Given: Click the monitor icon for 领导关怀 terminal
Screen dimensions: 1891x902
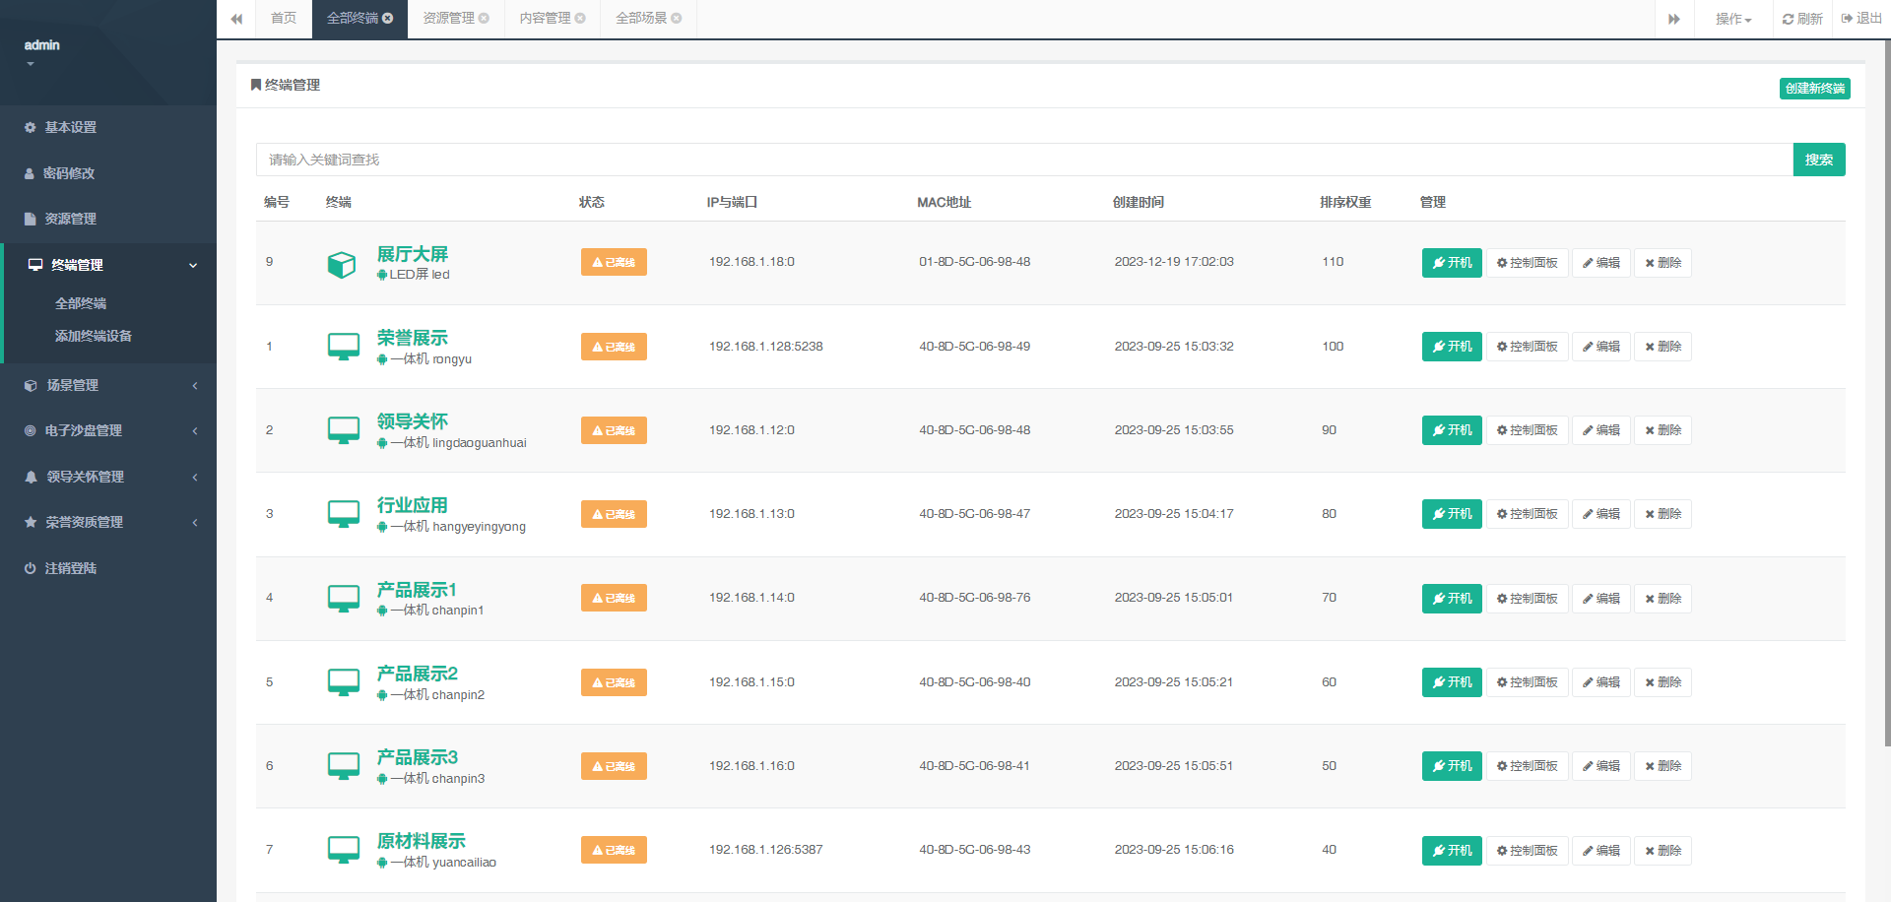Looking at the screenshot, I should click(344, 430).
